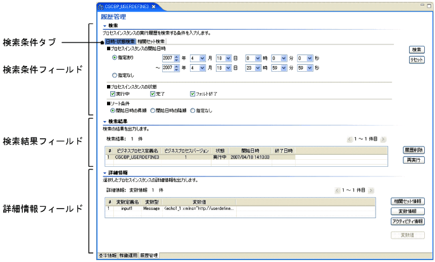
Task: Switch to 基本情報 bottom tab
Action: 108,255
